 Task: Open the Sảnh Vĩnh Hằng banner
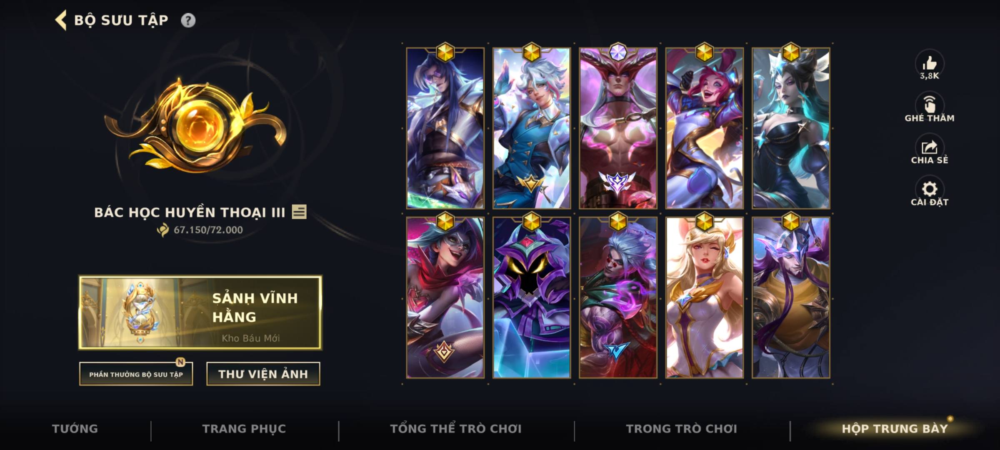(200, 312)
